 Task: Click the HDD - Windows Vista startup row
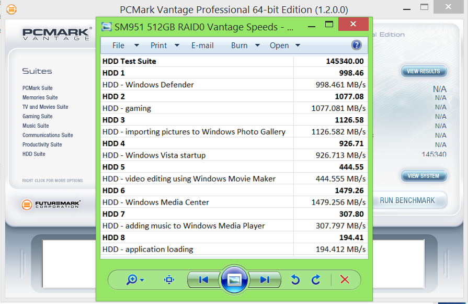point(234,155)
